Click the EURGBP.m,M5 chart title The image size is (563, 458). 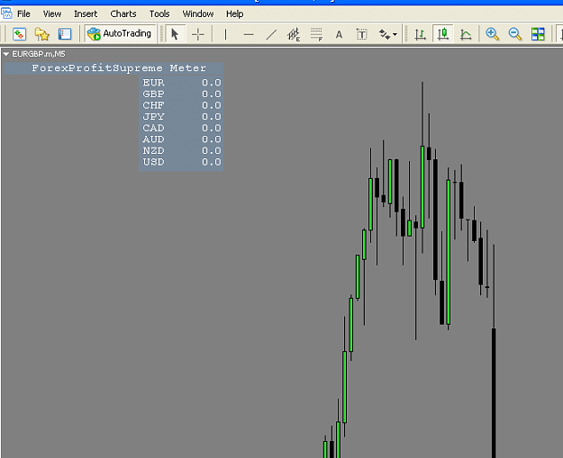click(39, 54)
